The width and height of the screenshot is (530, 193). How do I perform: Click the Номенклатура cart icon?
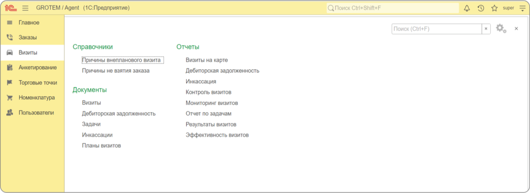(x=9, y=98)
